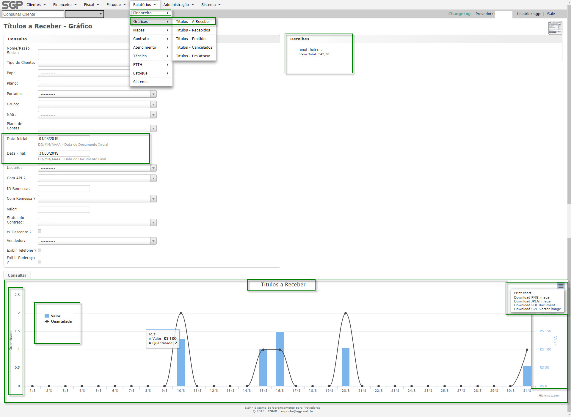
Task: Click the FTTH submenu arrow
Action: [167, 65]
